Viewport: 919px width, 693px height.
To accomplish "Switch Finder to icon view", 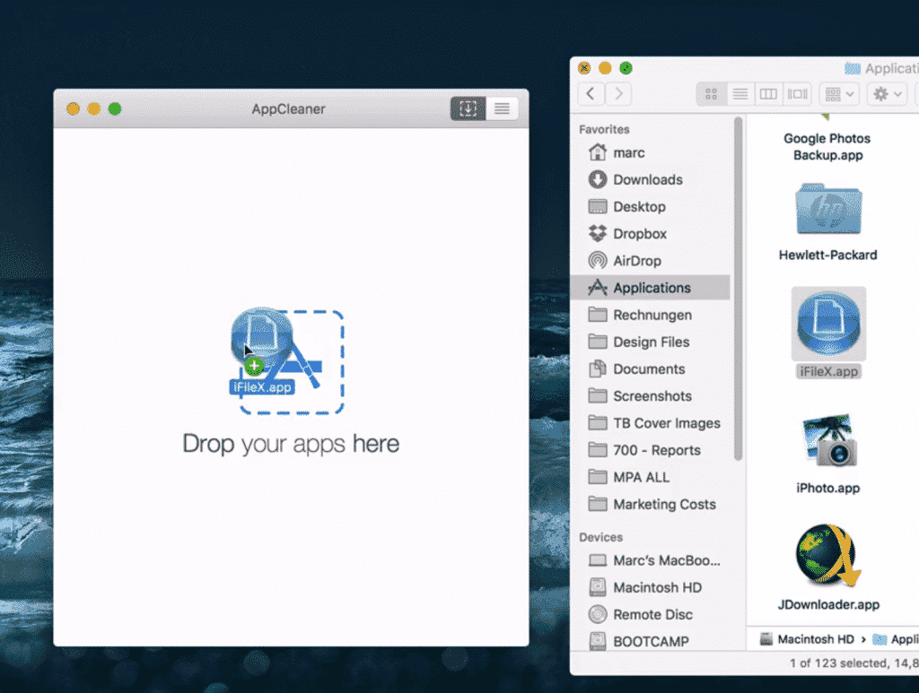I will 711,93.
